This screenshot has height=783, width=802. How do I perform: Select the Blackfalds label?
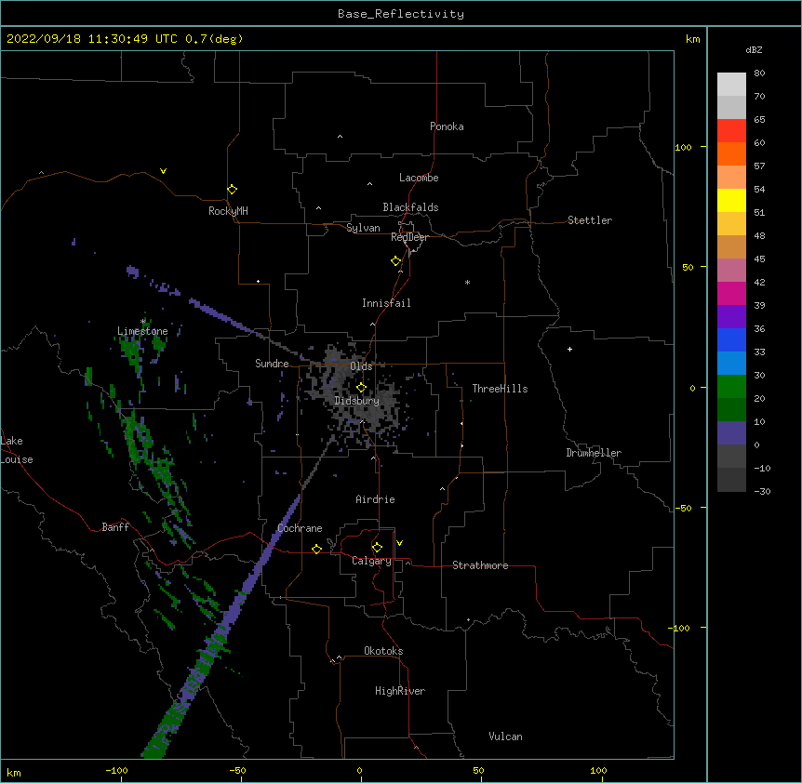(x=410, y=207)
